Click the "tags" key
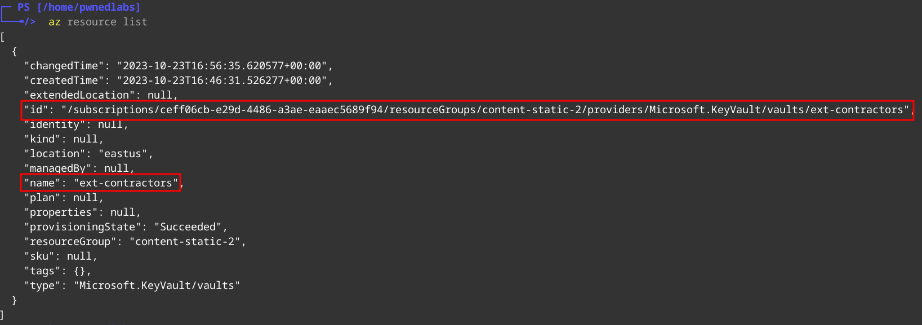This screenshot has height=325, width=922. [42, 271]
